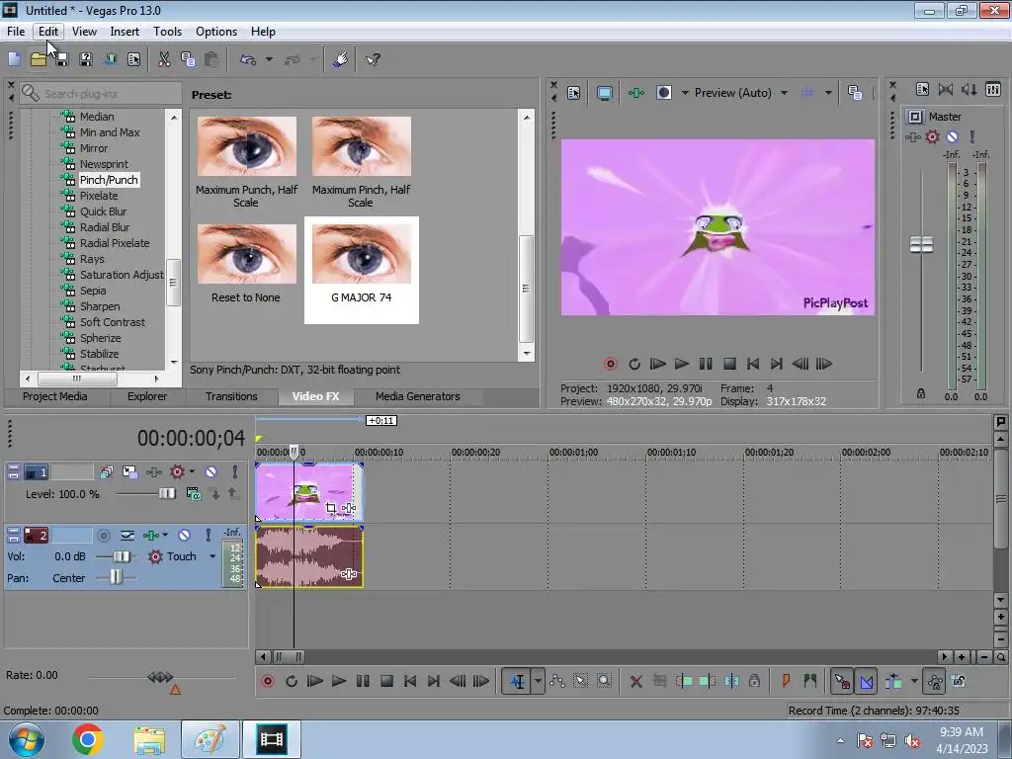The width and height of the screenshot is (1012, 759).
Task: Open the overlays grid dropdown arrow
Action: tap(828, 93)
